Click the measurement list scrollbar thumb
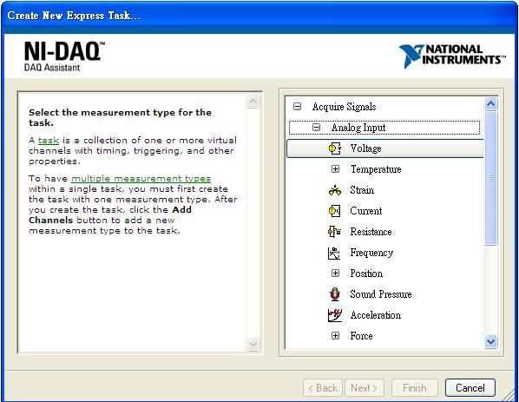The height and width of the screenshot is (402, 519). (490, 178)
